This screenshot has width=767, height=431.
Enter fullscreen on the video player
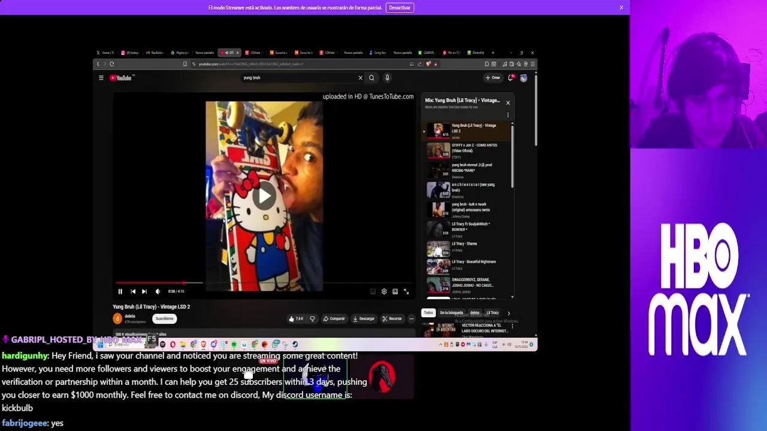coord(406,292)
